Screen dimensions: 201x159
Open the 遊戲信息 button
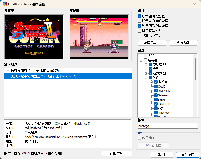pos(117,153)
